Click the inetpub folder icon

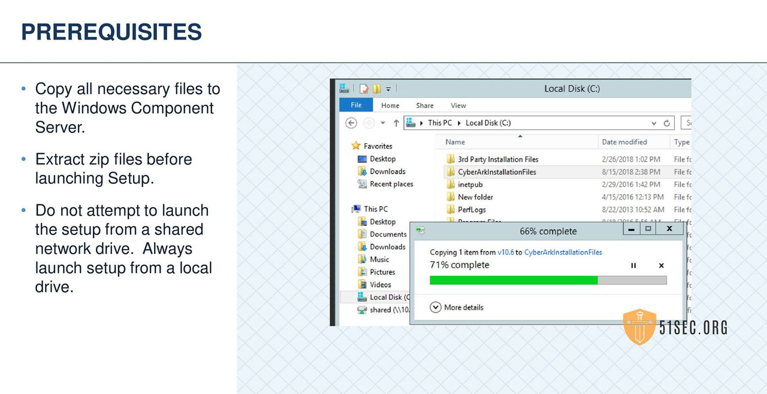coord(451,184)
